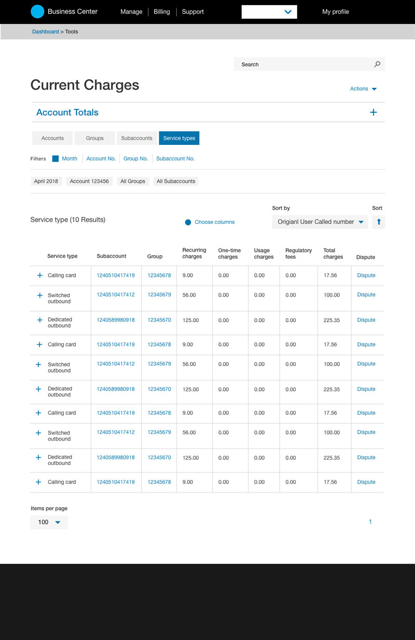Click the Subaccount No. filter link
The width and height of the screenshot is (415, 640).
point(175,159)
